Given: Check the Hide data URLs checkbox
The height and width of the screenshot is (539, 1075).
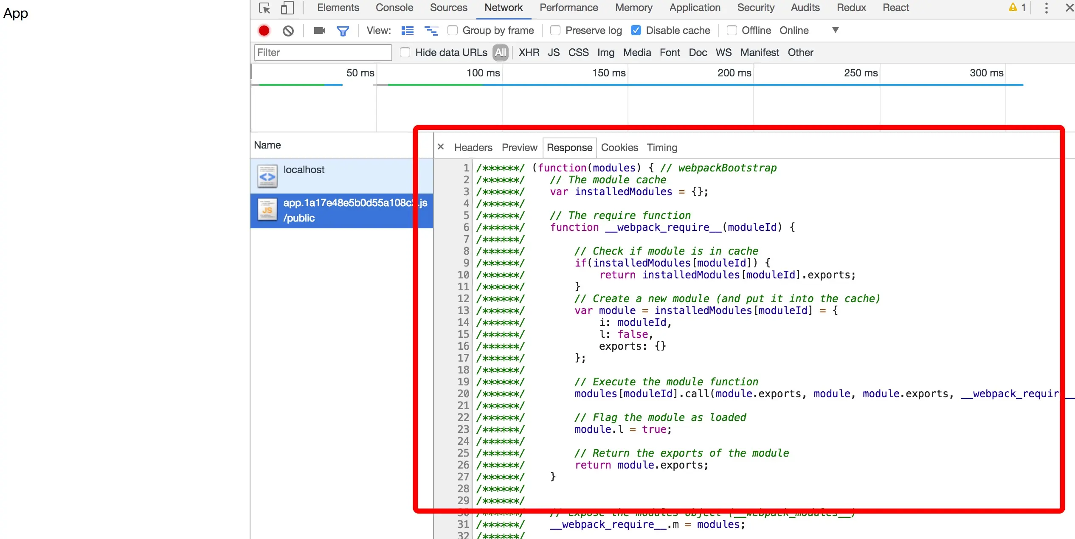Looking at the screenshot, I should point(405,52).
